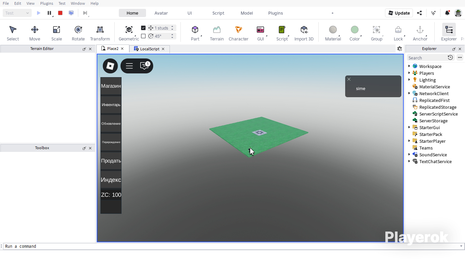Viewport: 465px width, 261px height.
Task: Choose the Move tool
Action: (35, 33)
